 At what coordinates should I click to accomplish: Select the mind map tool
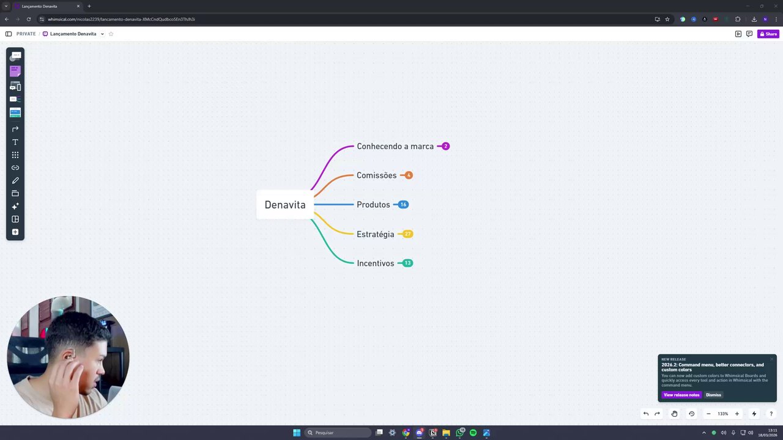(x=15, y=99)
